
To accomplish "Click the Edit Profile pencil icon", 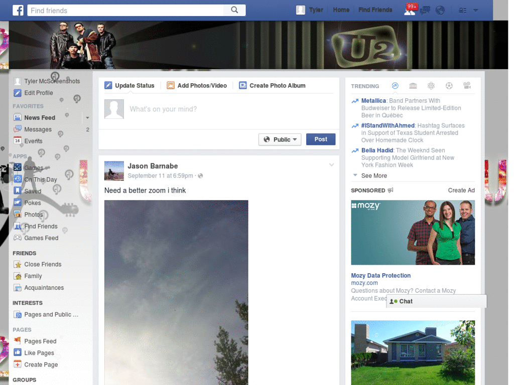I will [x=18, y=93].
